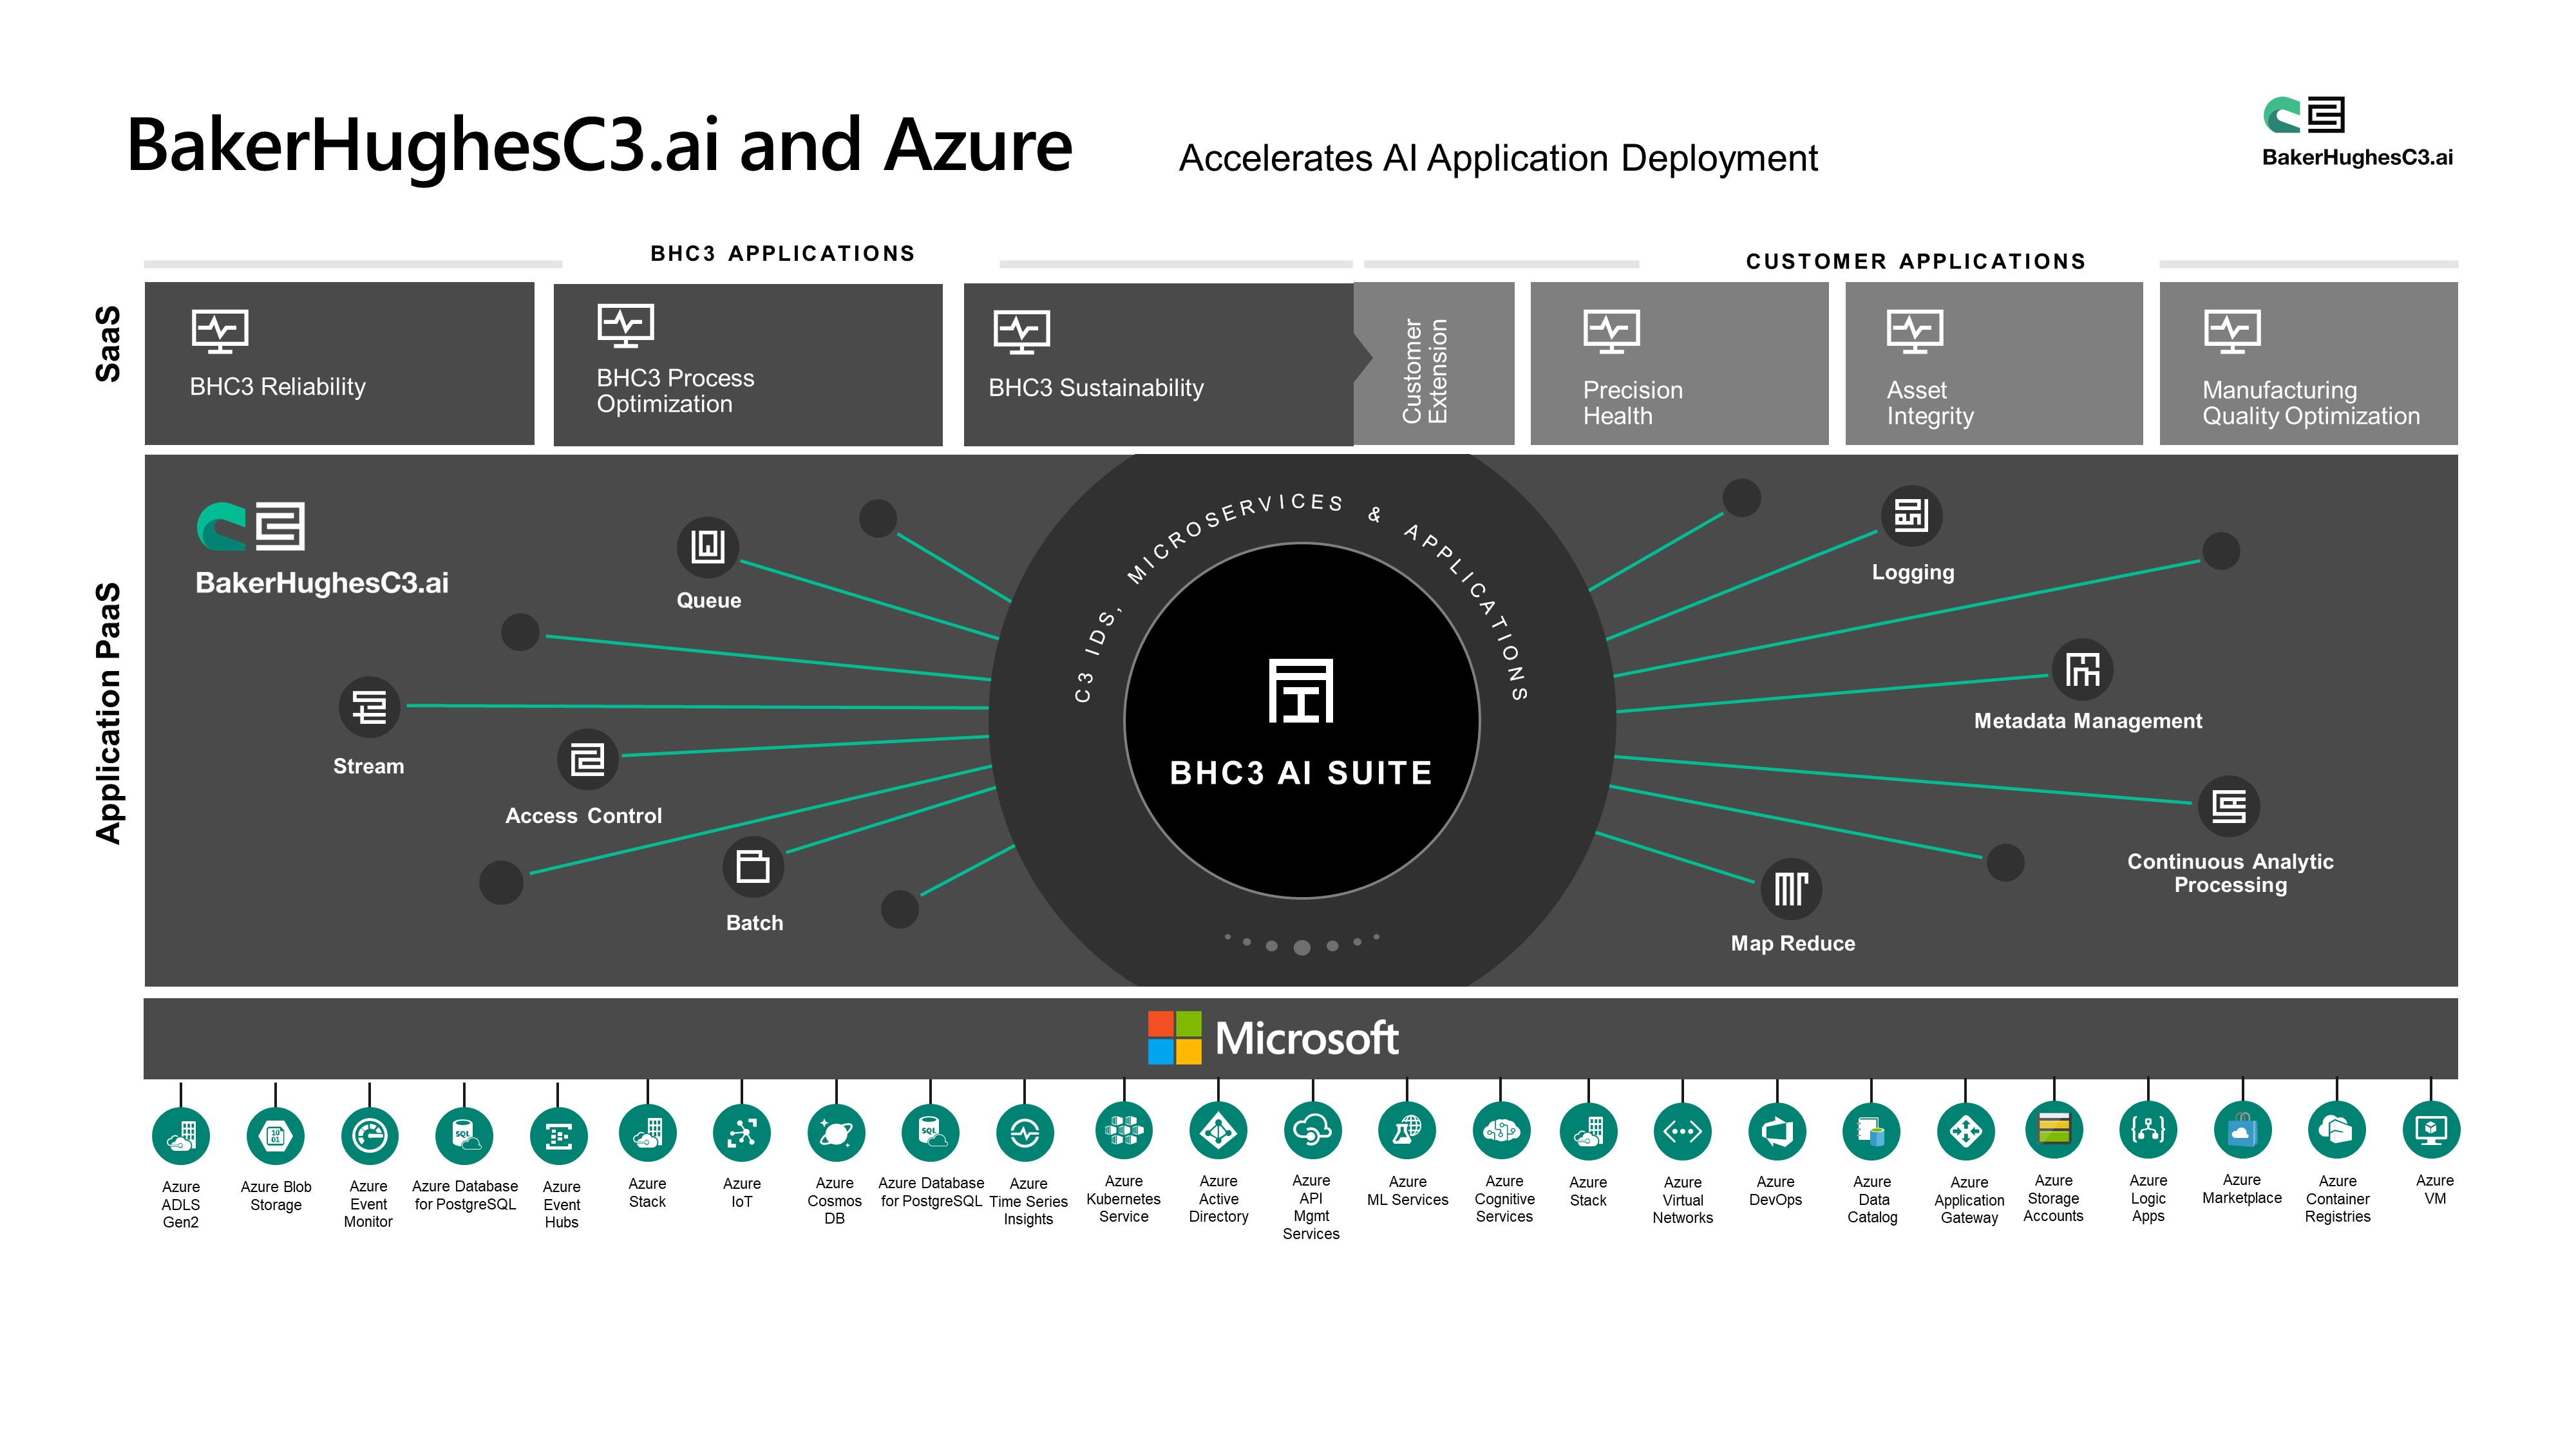Click the BHC3 AI Suite center circle

click(1301, 720)
